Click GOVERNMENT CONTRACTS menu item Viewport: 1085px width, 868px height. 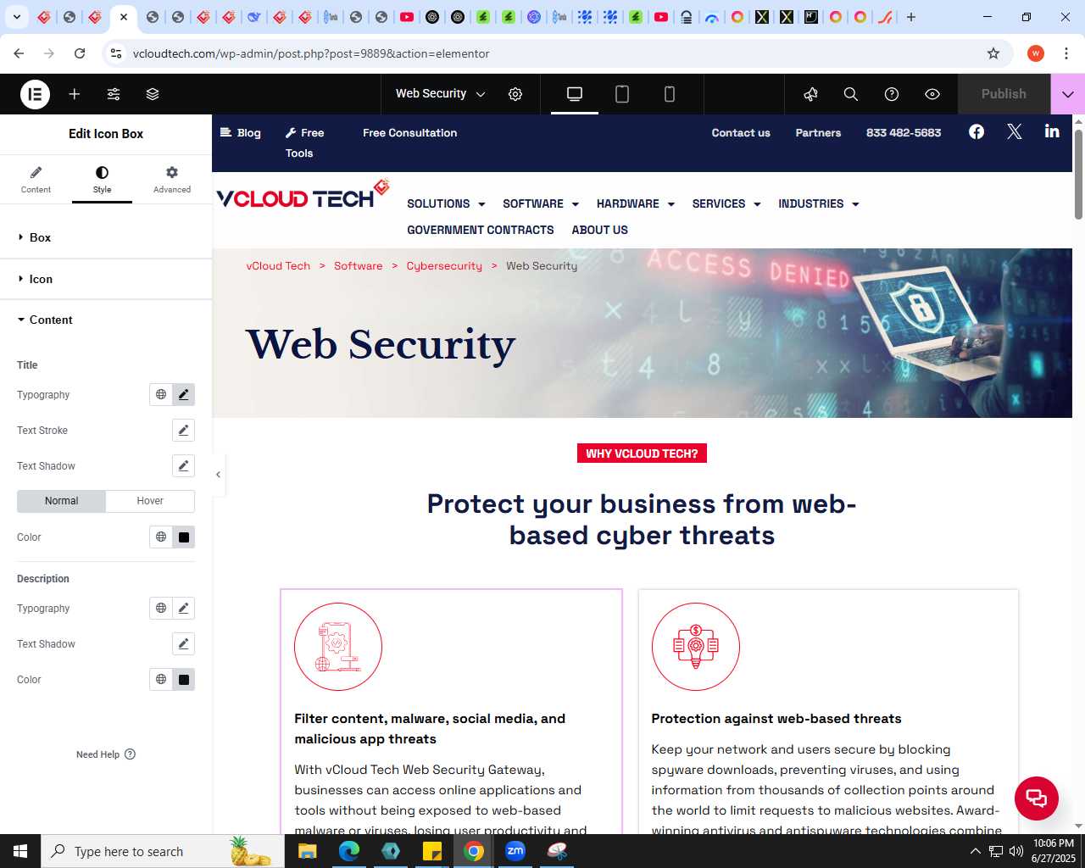(x=481, y=230)
